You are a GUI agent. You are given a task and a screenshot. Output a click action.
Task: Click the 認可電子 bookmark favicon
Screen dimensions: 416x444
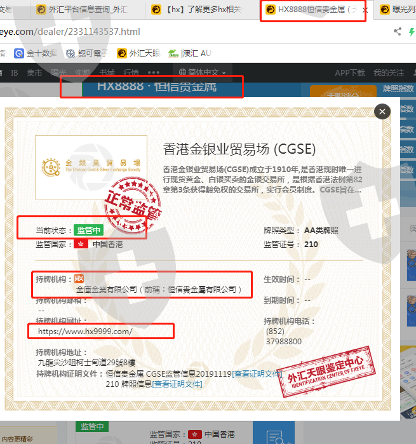click(x=70, y=53)
